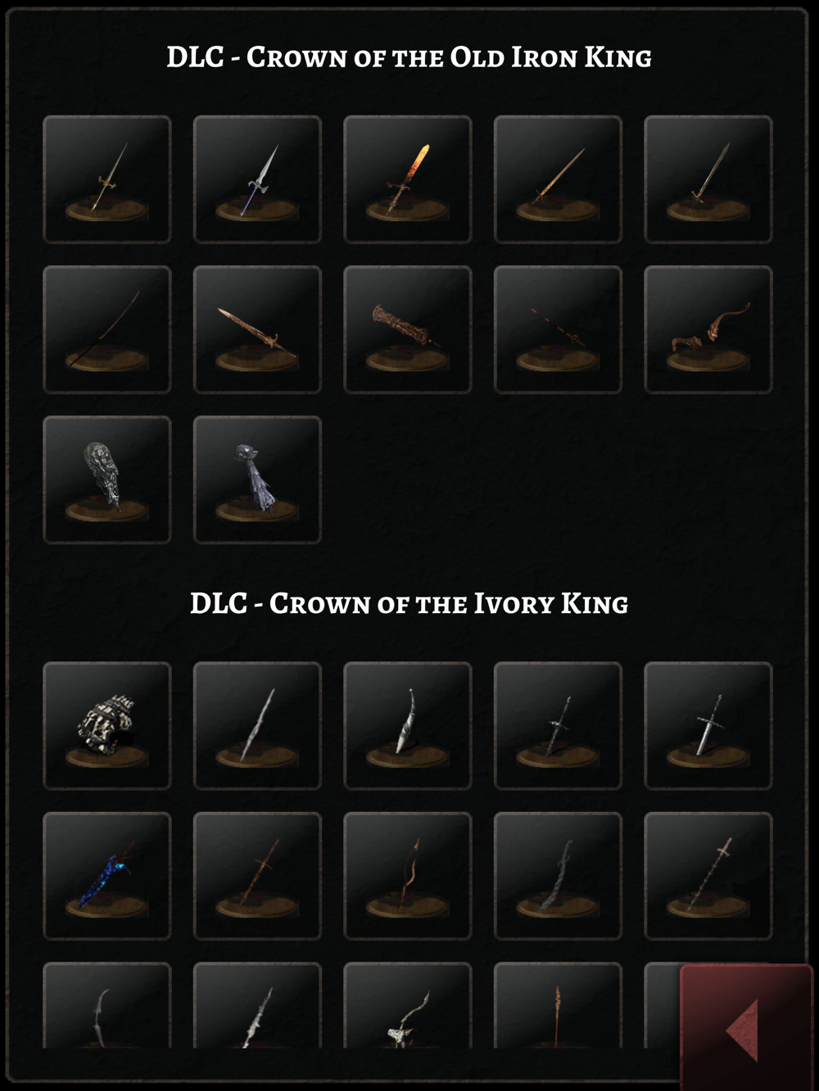Select the brown cross-hilted sword in Ivory row two
The height and width of the screenshot is (1091, 819).
[x=257, y=876]
